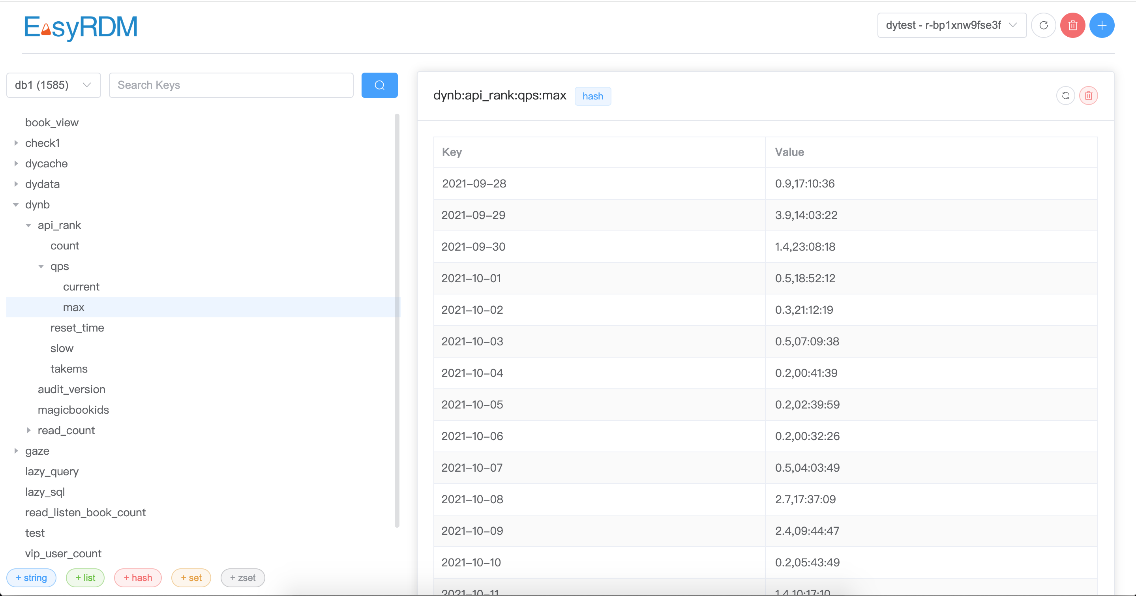1136x596 pixels.
Task: Add a new list key
Action: (85, 577)
